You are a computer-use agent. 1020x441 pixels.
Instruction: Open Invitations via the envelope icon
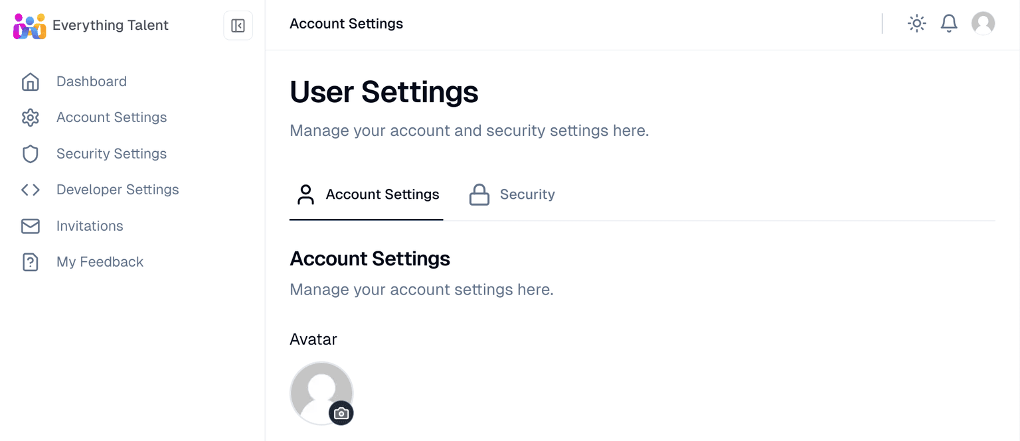point(30,225)
